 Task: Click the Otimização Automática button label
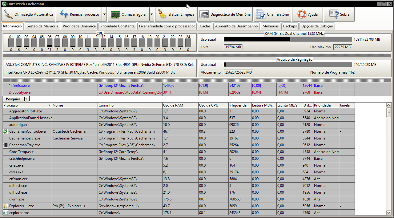click(34, 14)
